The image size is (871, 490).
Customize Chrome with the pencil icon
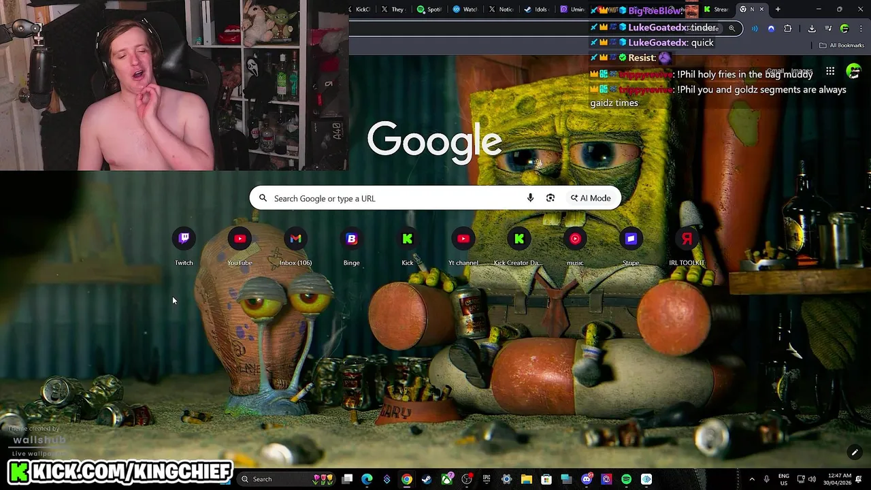855,452
